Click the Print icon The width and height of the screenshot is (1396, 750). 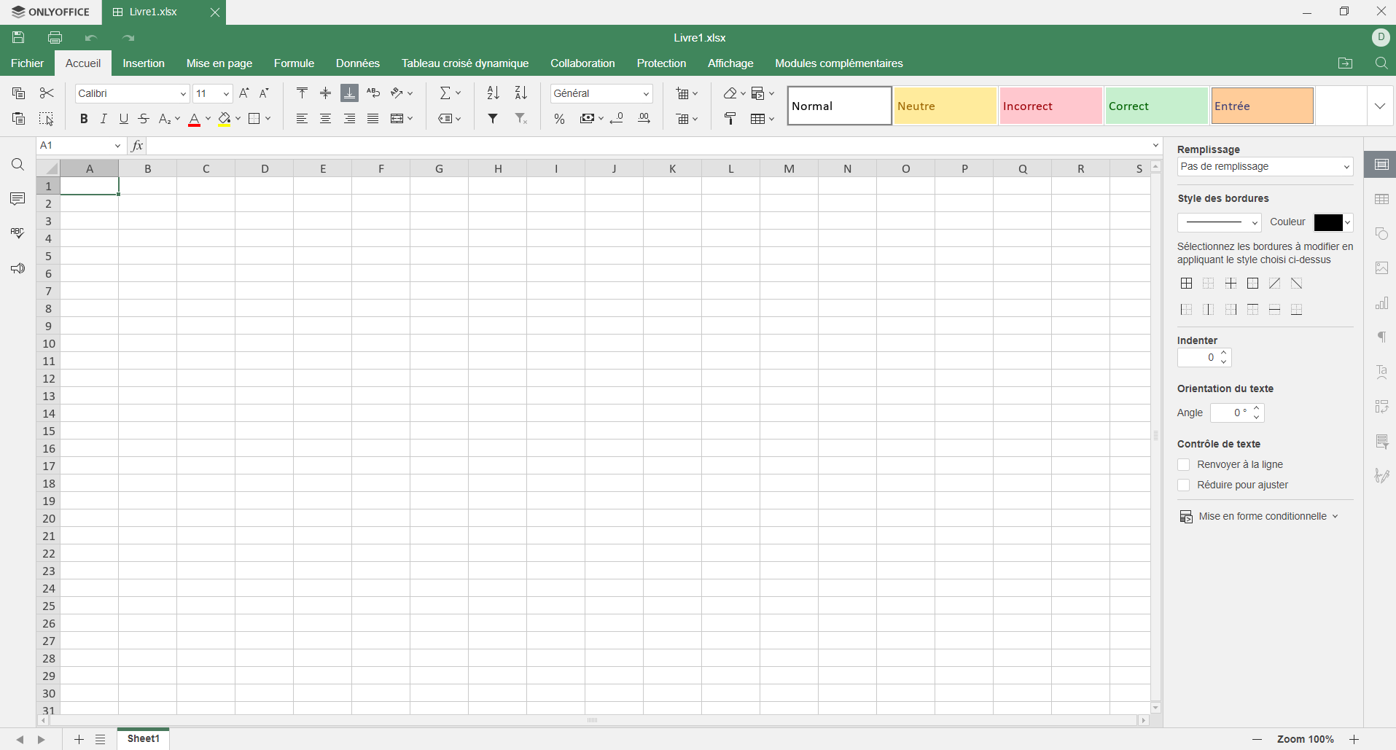[55, 38]
